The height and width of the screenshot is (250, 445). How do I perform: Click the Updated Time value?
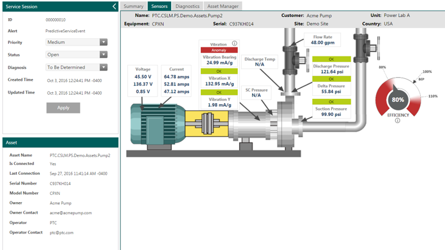click(x=74, y=93)
